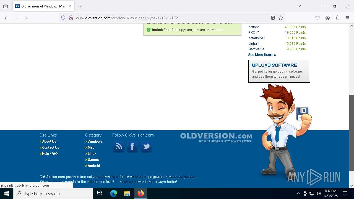The height and width of the screenshot is (199, 354).
Task: Open OldVersion RSS feed icon
Action: [x=119, y=146]
